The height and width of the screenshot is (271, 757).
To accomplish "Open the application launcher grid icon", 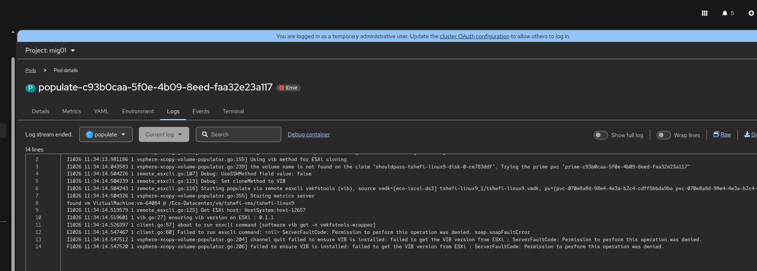I will (x=704, y=13).
